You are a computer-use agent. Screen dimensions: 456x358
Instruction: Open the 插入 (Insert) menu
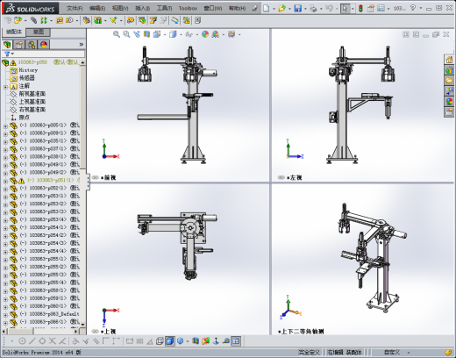(142, 8)
